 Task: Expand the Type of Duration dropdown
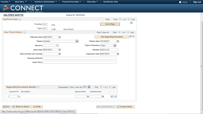click(115, 46)
